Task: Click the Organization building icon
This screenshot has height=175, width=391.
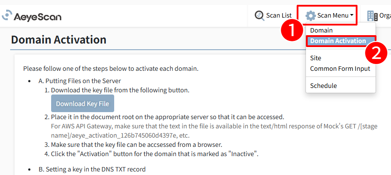Action: click(372, 16)
